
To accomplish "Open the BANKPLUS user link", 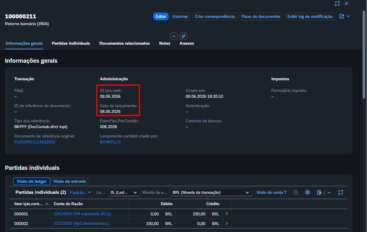I will point(110,142).
